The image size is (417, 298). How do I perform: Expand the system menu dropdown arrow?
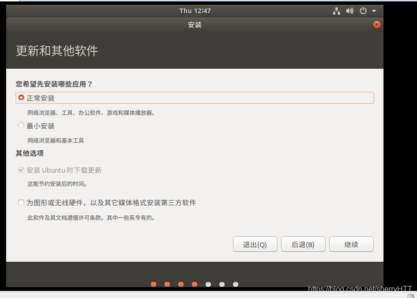tap(374, 11)
